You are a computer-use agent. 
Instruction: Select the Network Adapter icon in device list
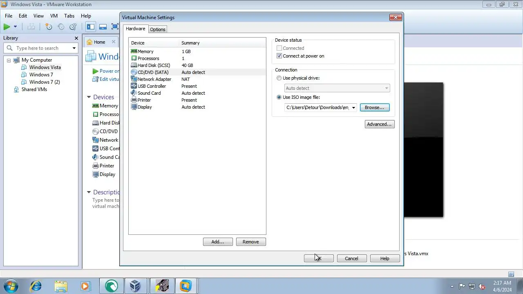134,79
